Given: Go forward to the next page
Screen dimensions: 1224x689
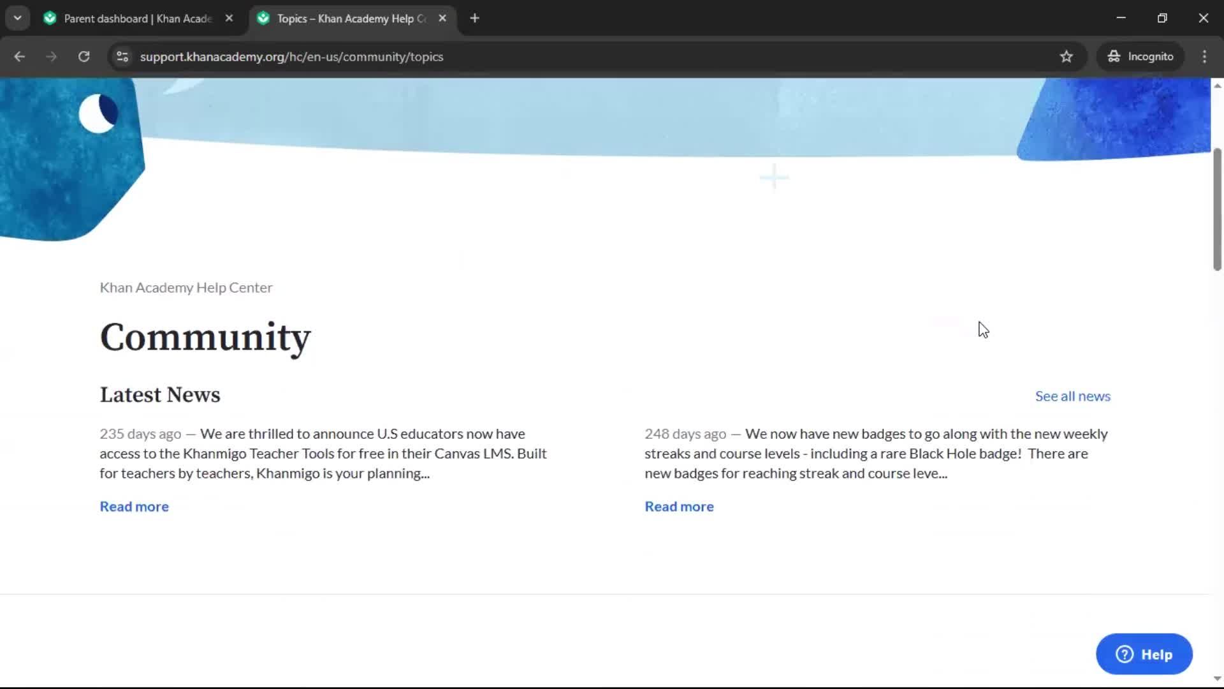Looking at the screenshot, I should [52, 57].
